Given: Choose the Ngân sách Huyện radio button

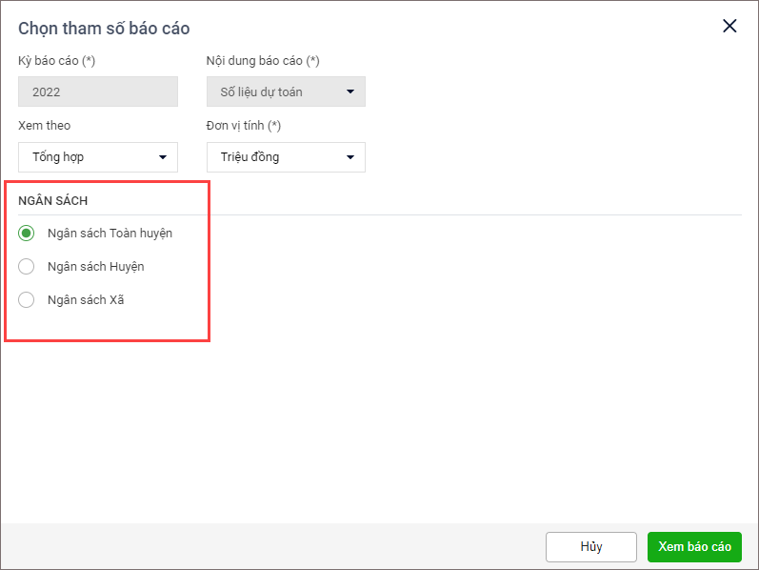Looking at the screenshot, I should (27, 266).
